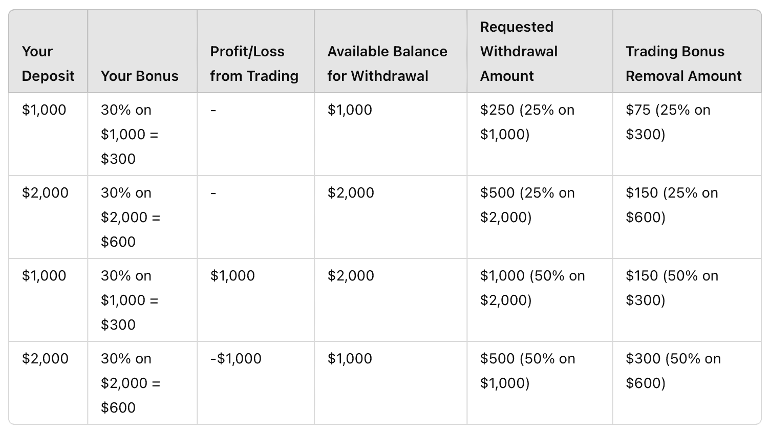This screenshot has height=432, width=770.
Task: Click the "$150 (50% on $300)" cell
Action: pyautogui.click(x=671, y=288)
